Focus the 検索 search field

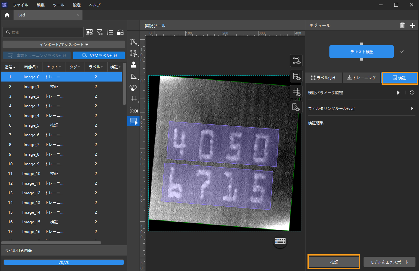click(x=43, y=32)
